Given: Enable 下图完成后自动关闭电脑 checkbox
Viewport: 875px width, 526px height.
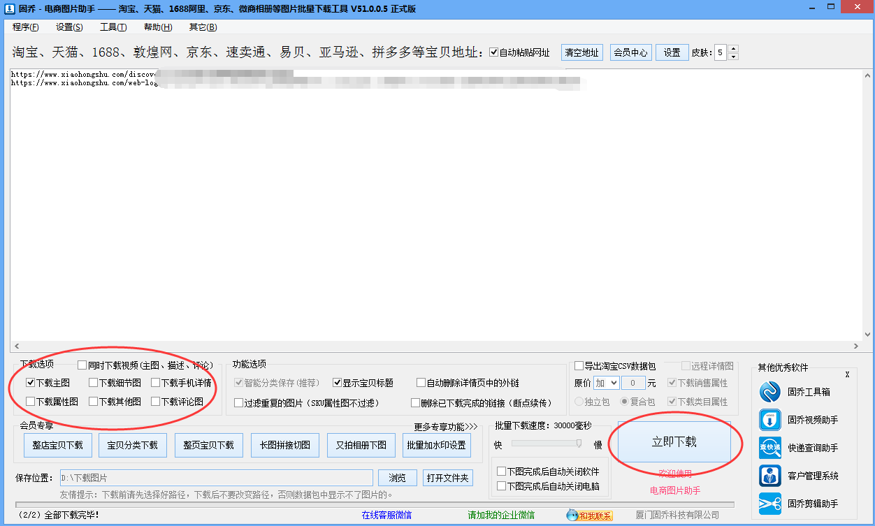Looking at the screenshot, I should pyautogui.click(x=501, y=486).
